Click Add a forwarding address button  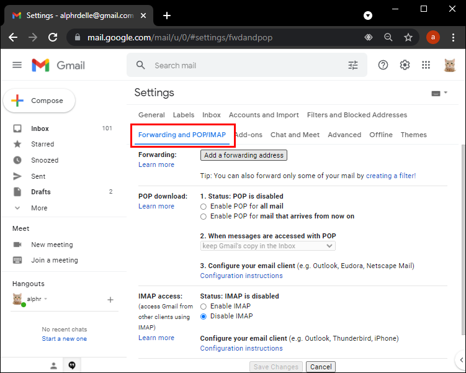tap(244, 155)
